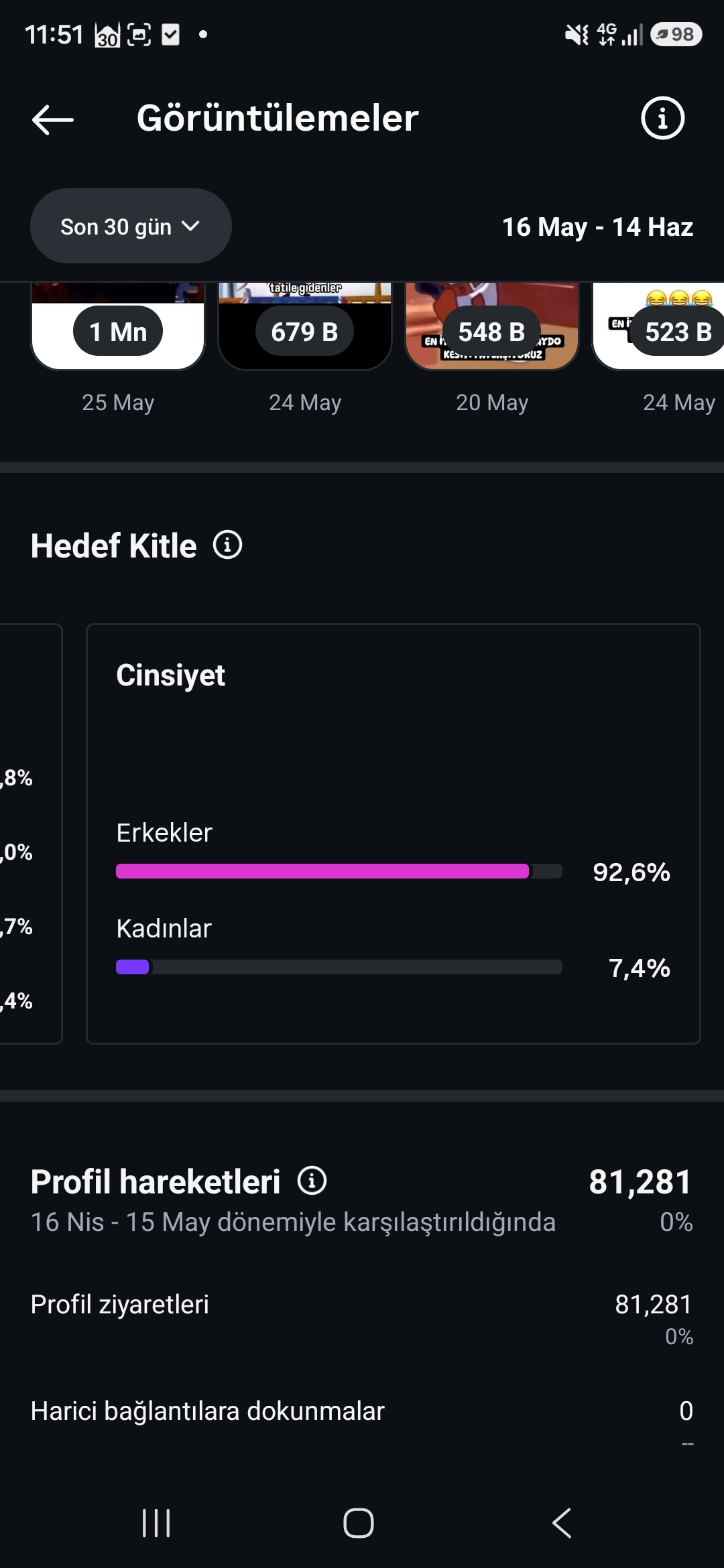This screenshot has width=724, height=1568.
Task: Tap the Android navigation back button
Action: pyautogui.click(x=562, y=1523)
